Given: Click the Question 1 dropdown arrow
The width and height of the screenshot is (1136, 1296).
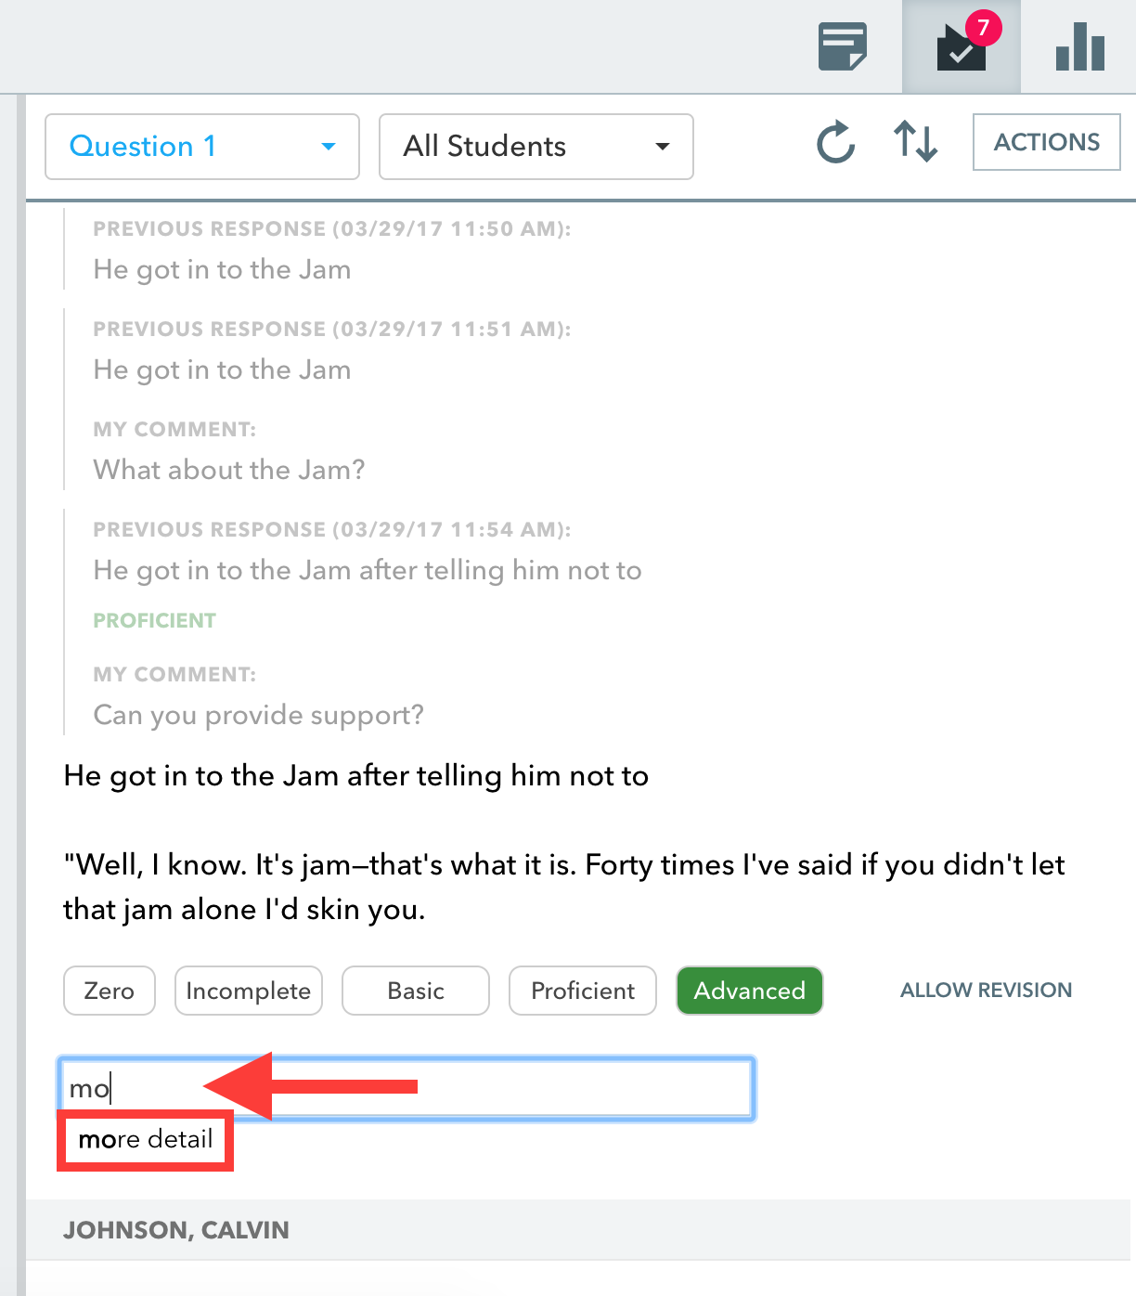Looking at the screenshot, I should (x=328, y=147).
